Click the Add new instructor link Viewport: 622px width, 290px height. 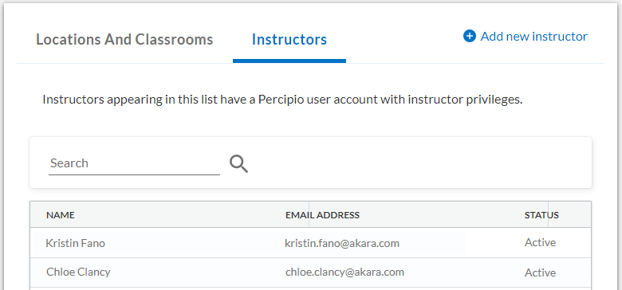[x=526, y=37]
